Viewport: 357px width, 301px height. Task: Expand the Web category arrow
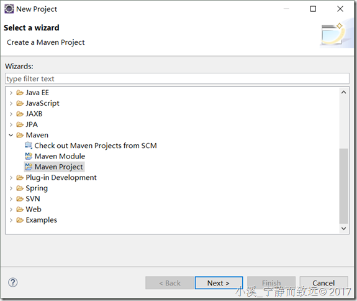pyautogui.click(x=11, y=210)
